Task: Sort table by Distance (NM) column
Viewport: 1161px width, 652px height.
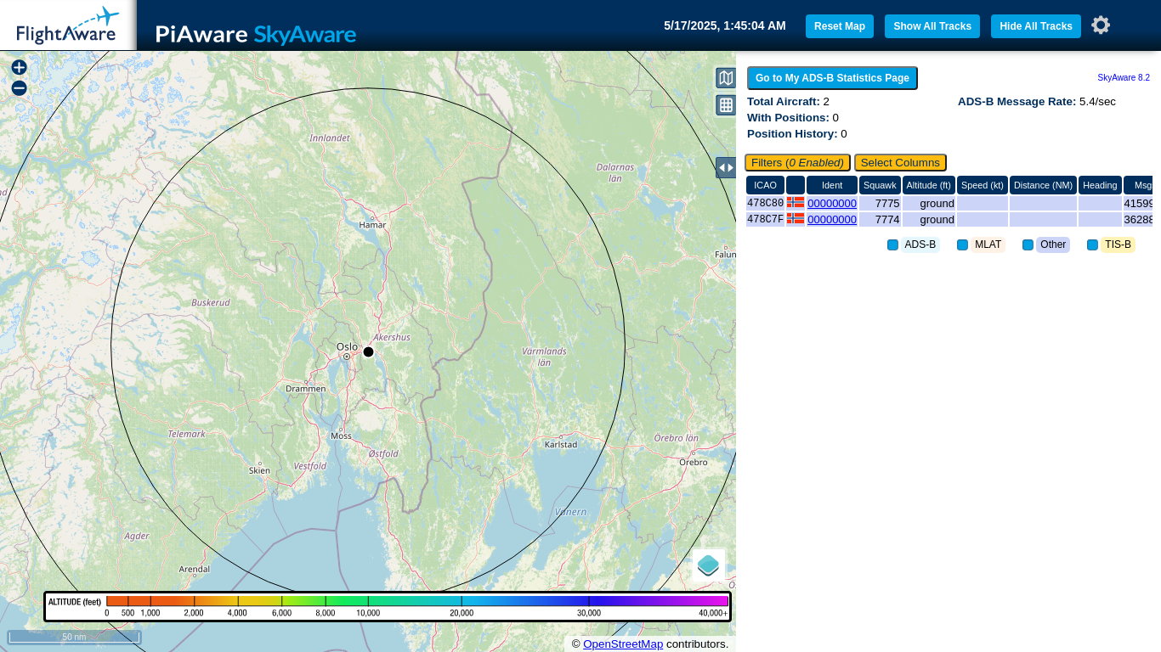Action: (x=1043, y=185)
